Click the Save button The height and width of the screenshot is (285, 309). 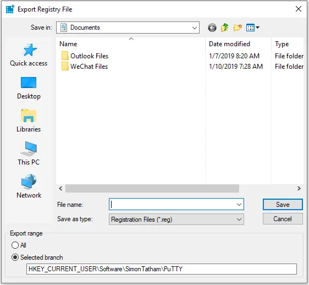[x=283, y=205]
